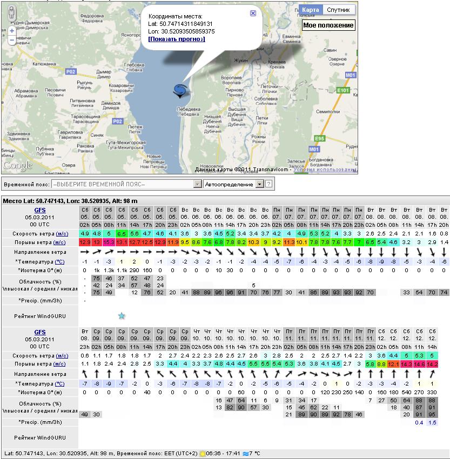Expand the time zone selection dropdown
The image size is (450, 459).
point(197,184)
